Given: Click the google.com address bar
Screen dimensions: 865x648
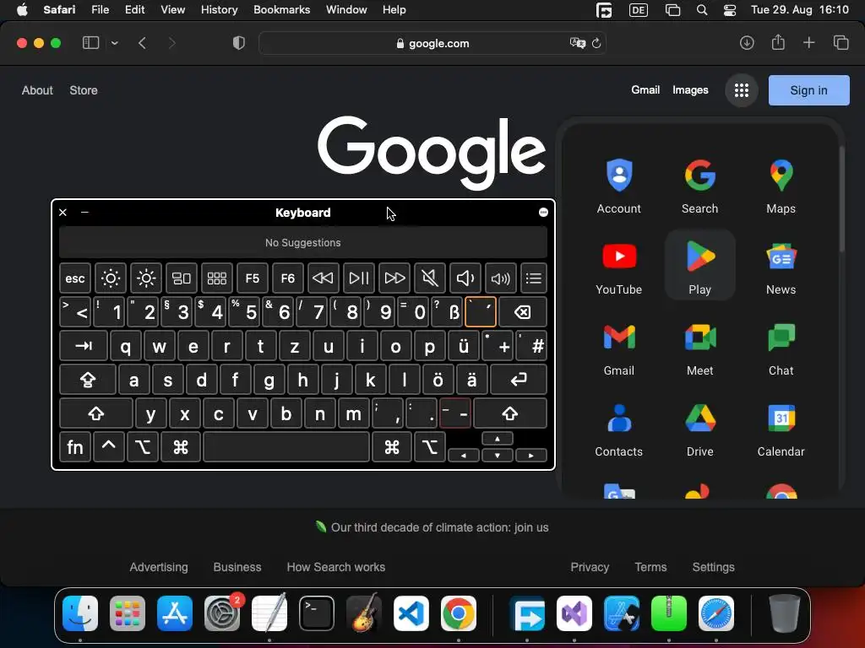Looking at the screenshot, I should pyautogui.click(x=432, y=43).
